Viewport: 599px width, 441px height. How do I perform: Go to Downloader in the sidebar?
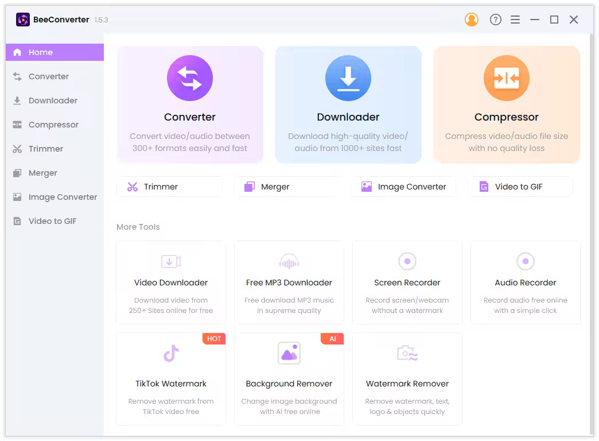(x=53, y=100)
